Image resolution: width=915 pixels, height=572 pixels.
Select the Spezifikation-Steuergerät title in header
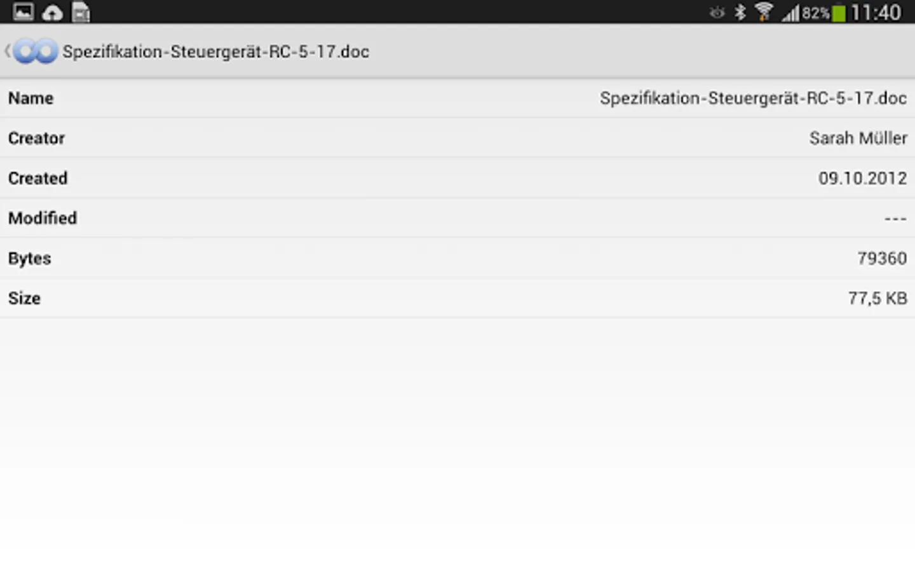coord(215,51)
